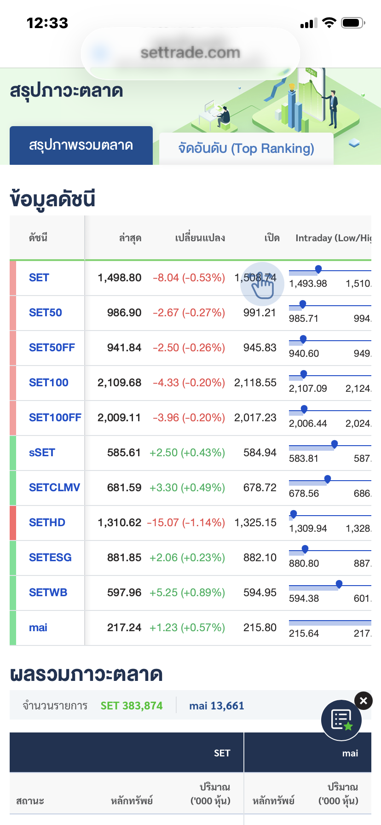The width and height of the screenshot is (381, 825).
Task: Tap the settrade.com address bar
Action: (190, 52)
